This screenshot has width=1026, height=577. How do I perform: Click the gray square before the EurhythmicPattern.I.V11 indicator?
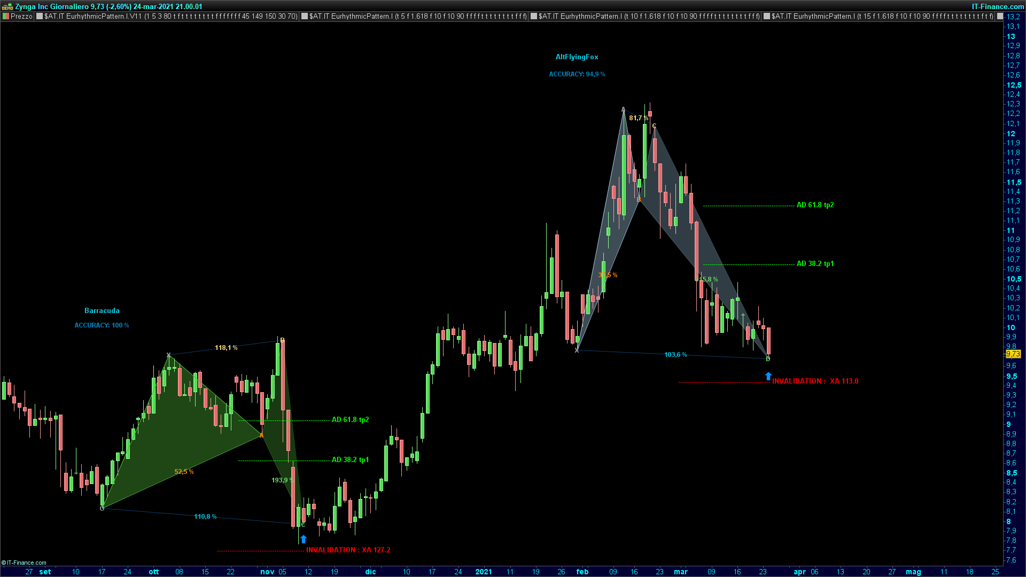click(40, 17)
